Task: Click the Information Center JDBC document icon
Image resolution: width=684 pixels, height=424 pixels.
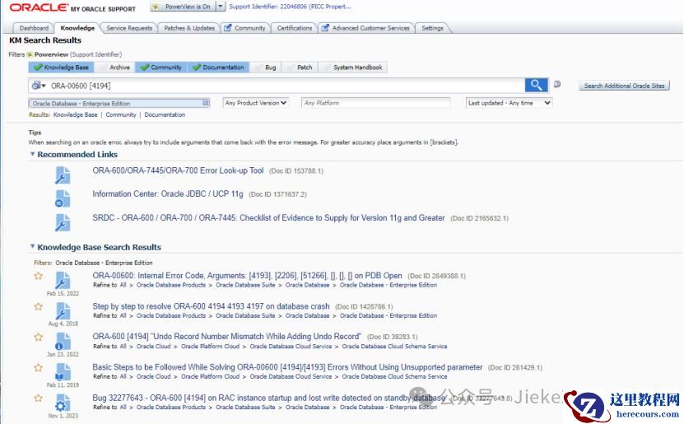Action: pos(63,198)
